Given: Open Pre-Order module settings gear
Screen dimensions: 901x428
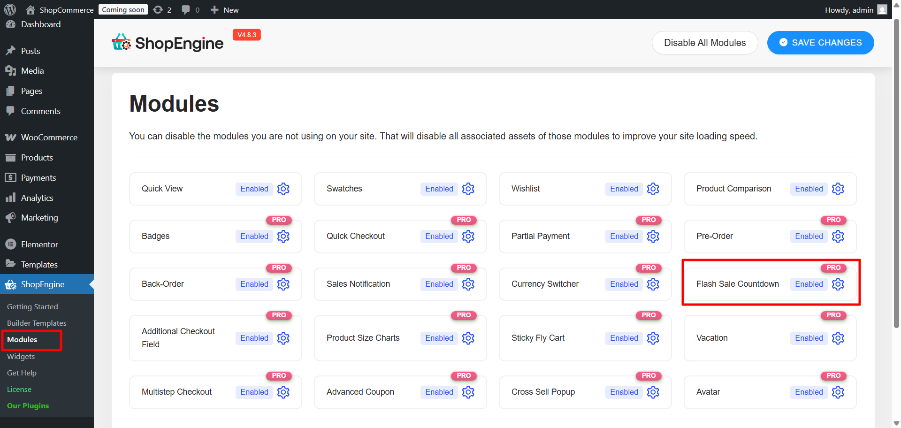Looking at the screenshot, I should click(838, 236).
